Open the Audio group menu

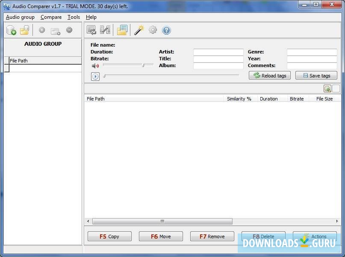coord(20,17)
